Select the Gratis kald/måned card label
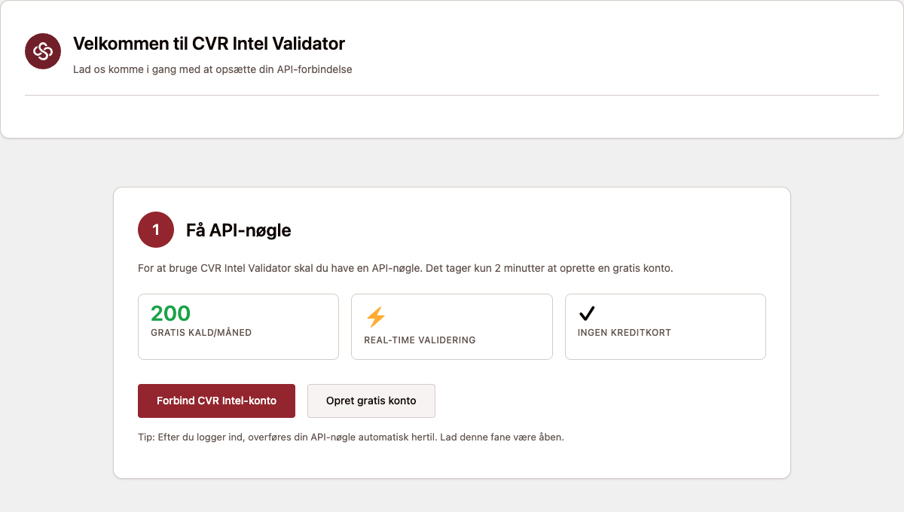904x512 pixels. (201, 333)
